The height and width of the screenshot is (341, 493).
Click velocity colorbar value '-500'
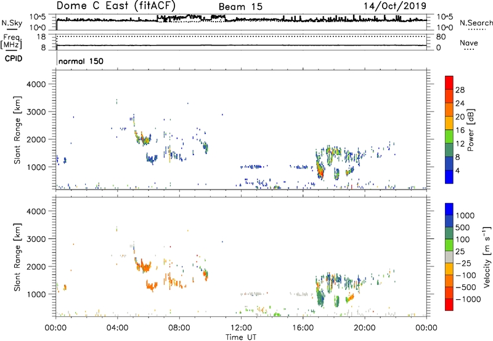465,287
